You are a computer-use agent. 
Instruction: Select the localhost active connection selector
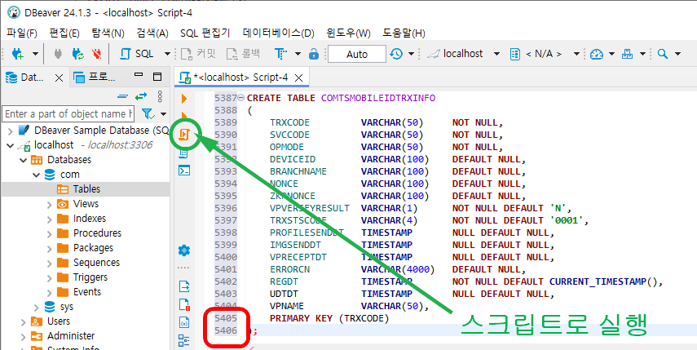pyautogui.click(x=462, y=54)
